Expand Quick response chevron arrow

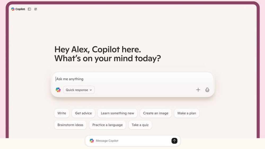91,90
